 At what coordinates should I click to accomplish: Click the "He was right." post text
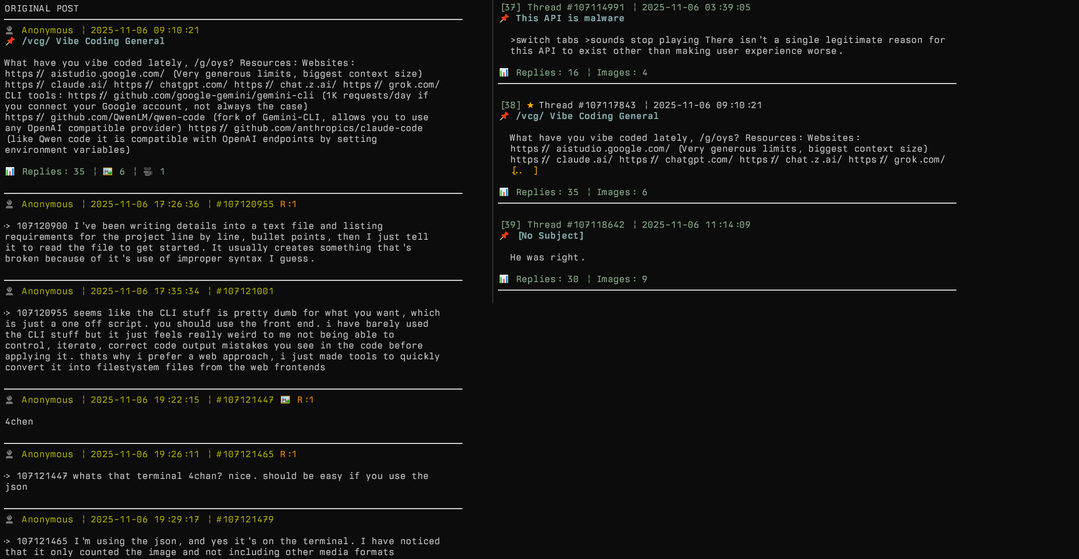click(548, 257)
